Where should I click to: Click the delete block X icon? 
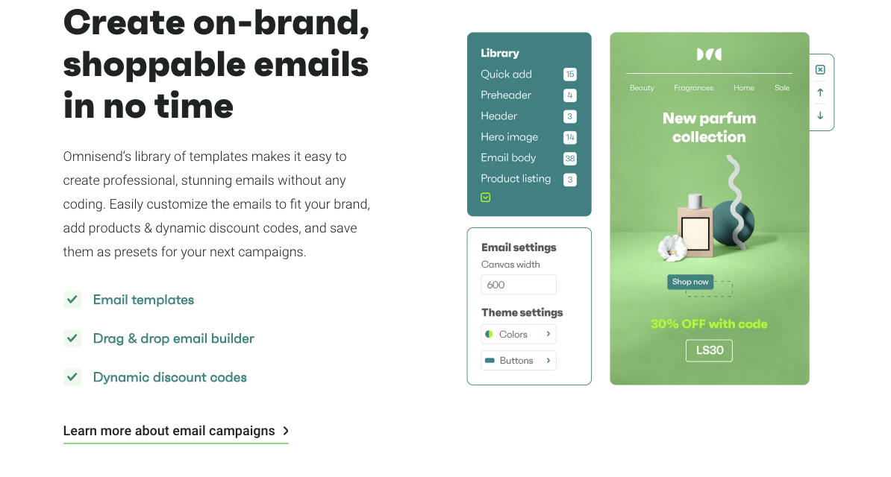(x=820, y=70)
